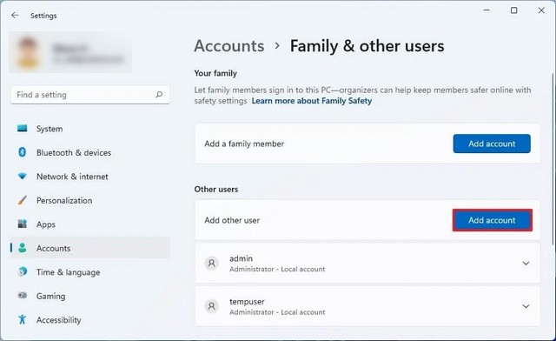Image resolution: width=556 pixels, height=341 pixels.
Task: Click the Personalization paintbrush icon
Action: pos(22,200)
